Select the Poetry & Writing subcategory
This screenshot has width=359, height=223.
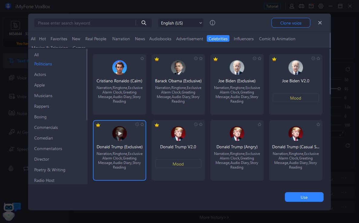50,170
